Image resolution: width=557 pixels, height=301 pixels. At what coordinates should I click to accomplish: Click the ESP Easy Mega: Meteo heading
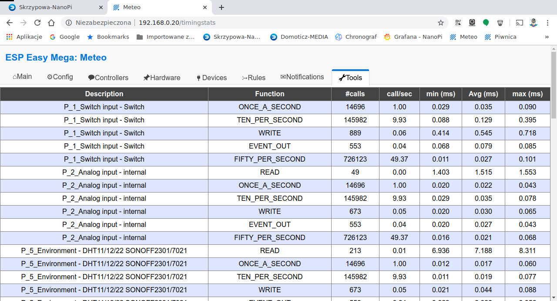(56, 57)
